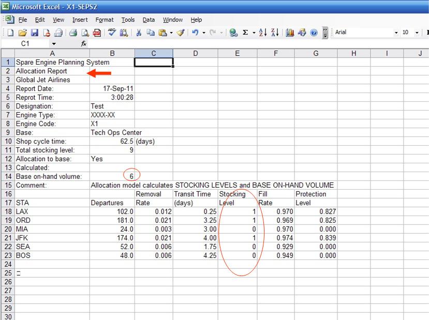
Task: Click the Insert Function fx button
Action: click(84, 44)
